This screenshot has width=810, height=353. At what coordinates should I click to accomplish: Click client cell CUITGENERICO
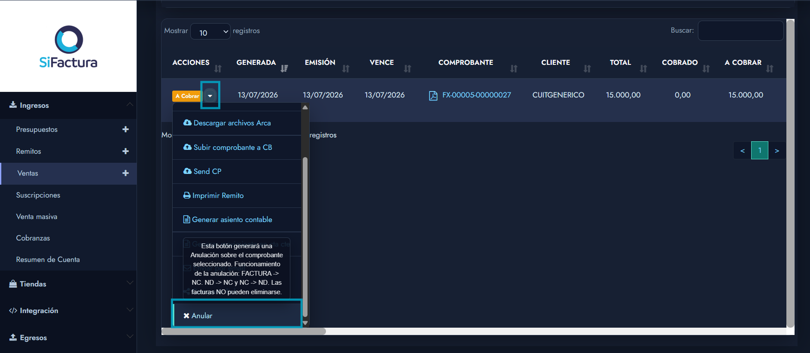(558, 95)
